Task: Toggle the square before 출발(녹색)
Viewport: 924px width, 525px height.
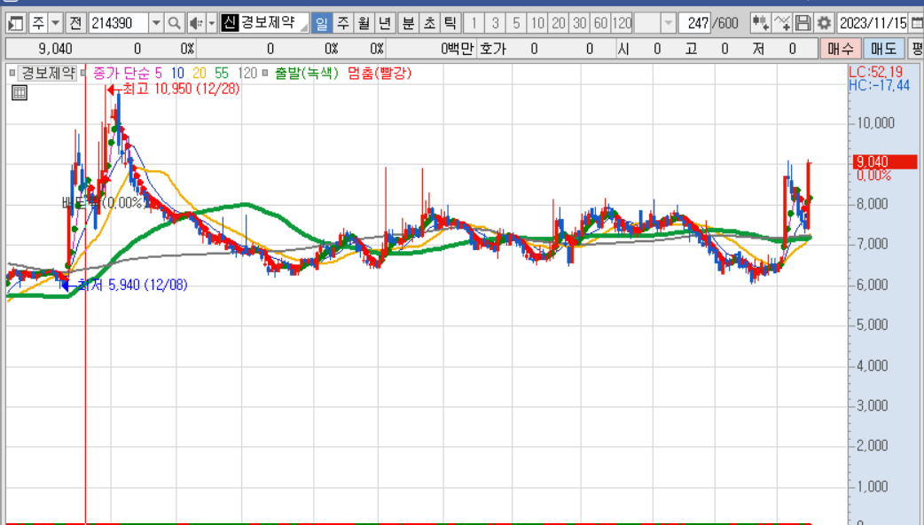Action: tap(265, 73)
